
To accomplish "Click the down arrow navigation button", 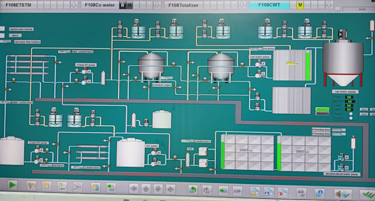I will [158, 189].
